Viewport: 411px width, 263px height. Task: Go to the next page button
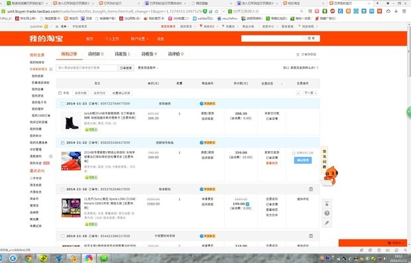click(310, 93)
